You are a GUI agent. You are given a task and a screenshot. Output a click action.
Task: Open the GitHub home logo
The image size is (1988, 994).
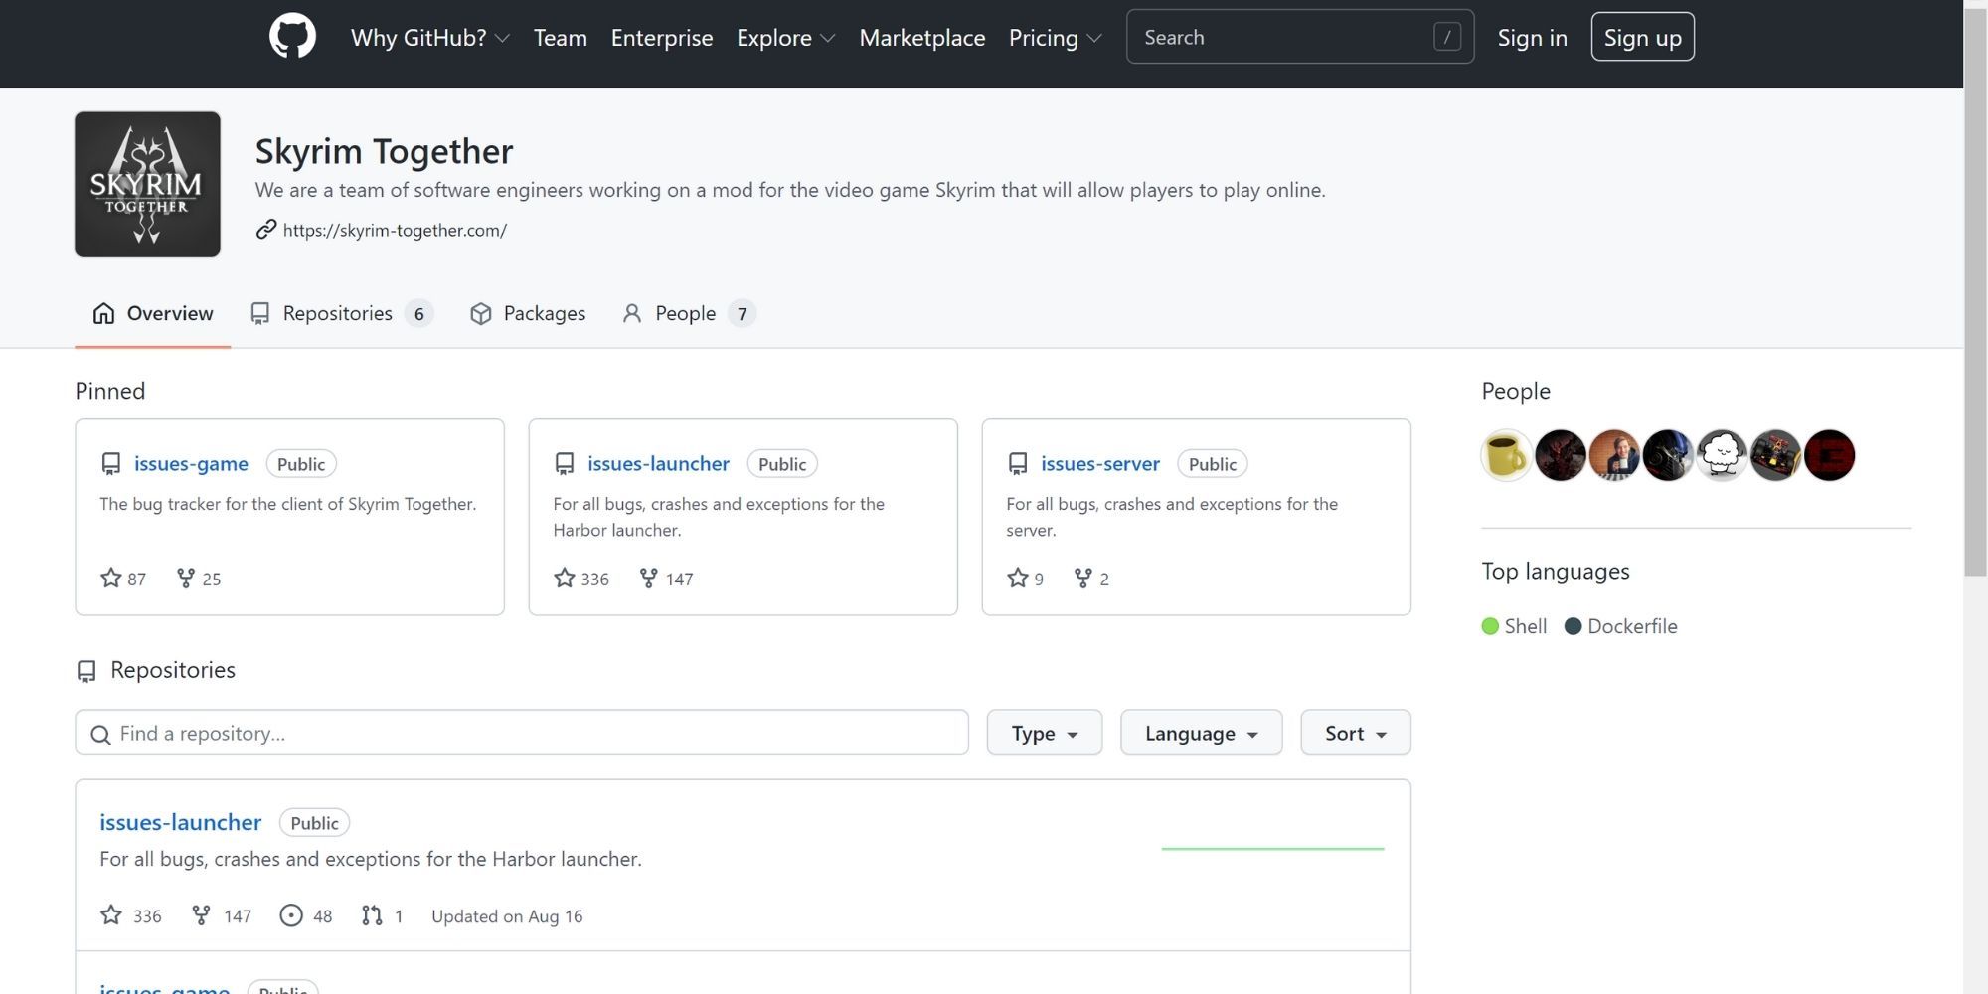point(292,37)
